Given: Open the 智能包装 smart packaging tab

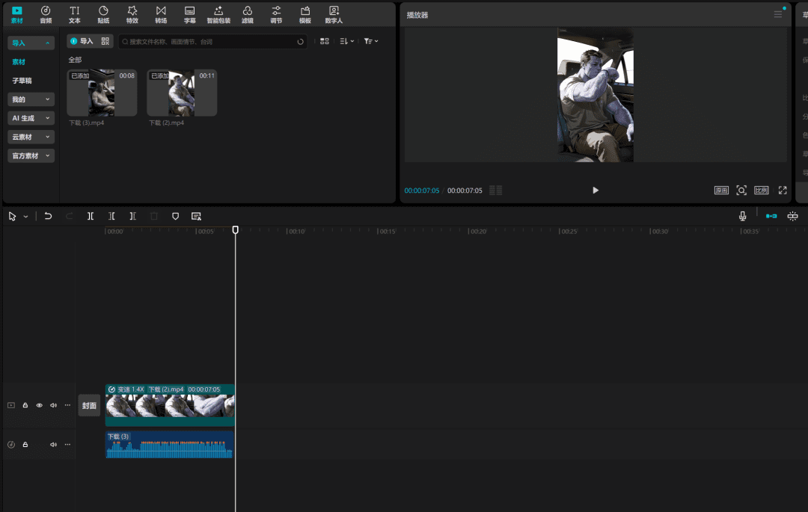Looking at the screenshot, I should (218, 14).
